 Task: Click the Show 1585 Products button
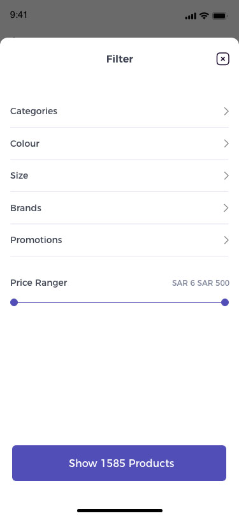point(119,463)
